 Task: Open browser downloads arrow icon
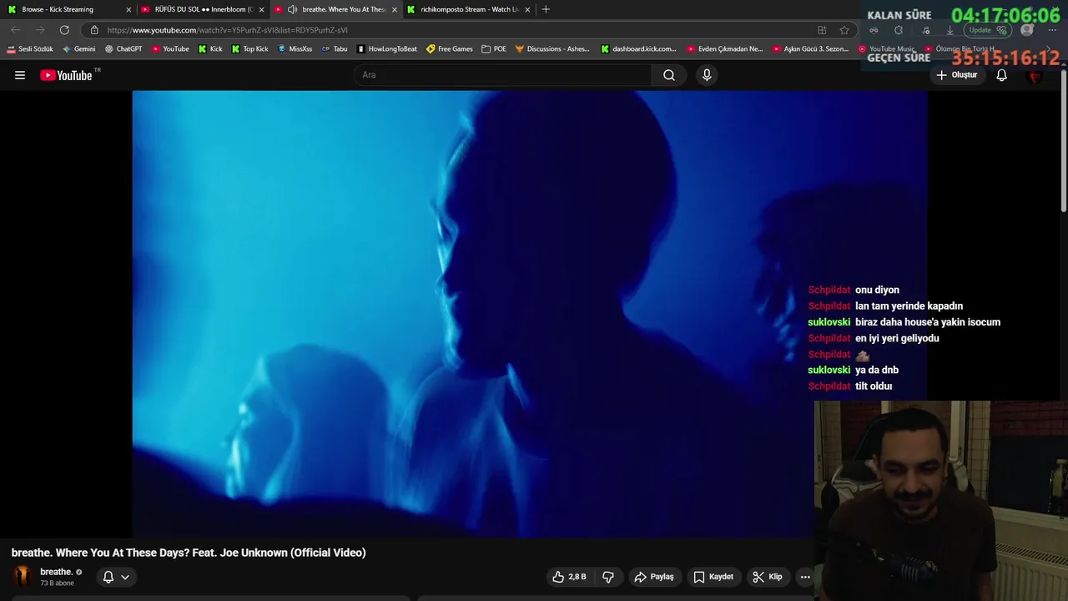click(950, 30)
